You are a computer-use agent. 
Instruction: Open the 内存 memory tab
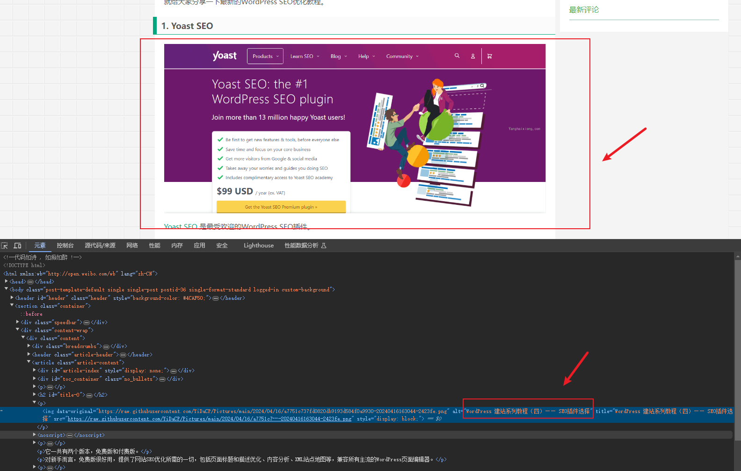[x=177, y=246]
